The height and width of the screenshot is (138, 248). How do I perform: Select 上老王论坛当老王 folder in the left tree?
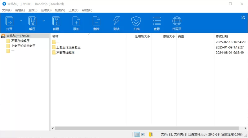pyautogui.click(x=23, y=46)
